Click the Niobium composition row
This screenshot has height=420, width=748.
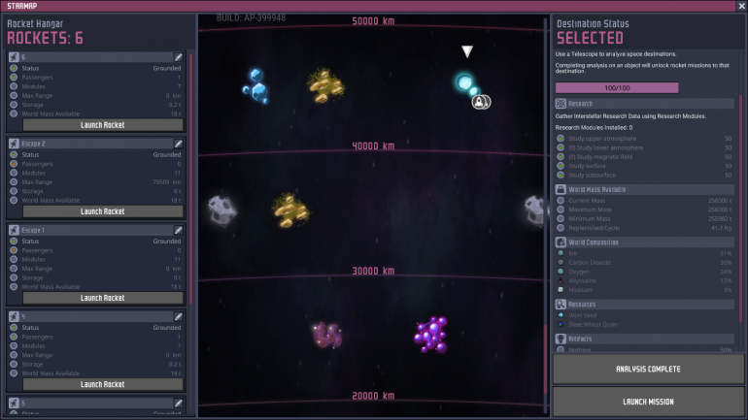pyautogui.click(x=644, y=290)
